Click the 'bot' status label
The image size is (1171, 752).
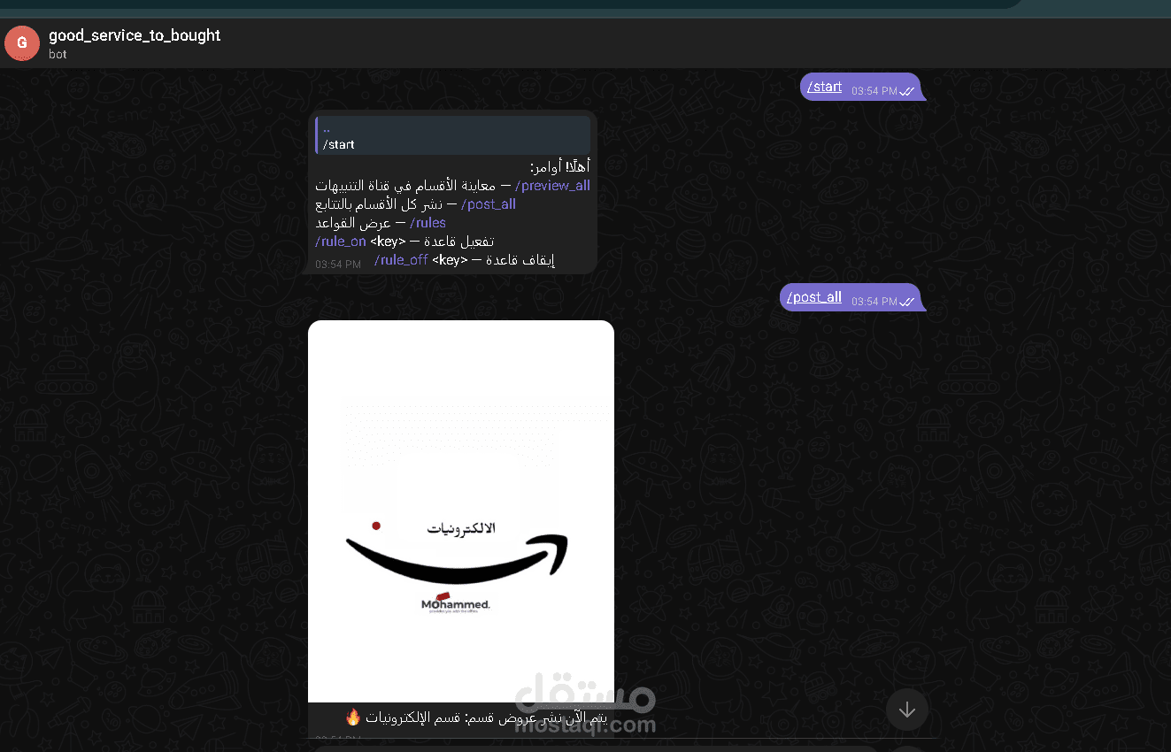pyautogui.click(x=58, y=54)
